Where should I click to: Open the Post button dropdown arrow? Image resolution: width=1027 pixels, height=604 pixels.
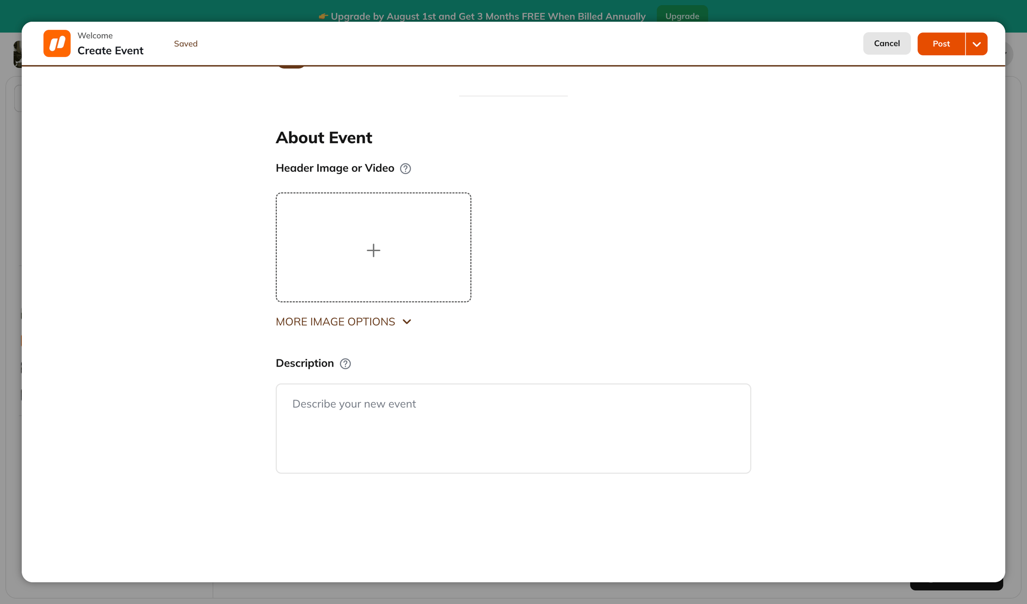(977, 44)
